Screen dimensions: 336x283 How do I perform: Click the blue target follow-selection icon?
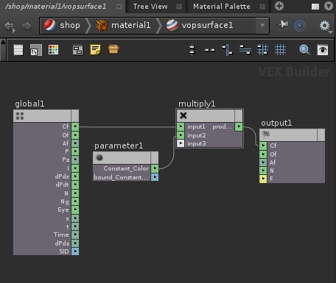point(300,26)
